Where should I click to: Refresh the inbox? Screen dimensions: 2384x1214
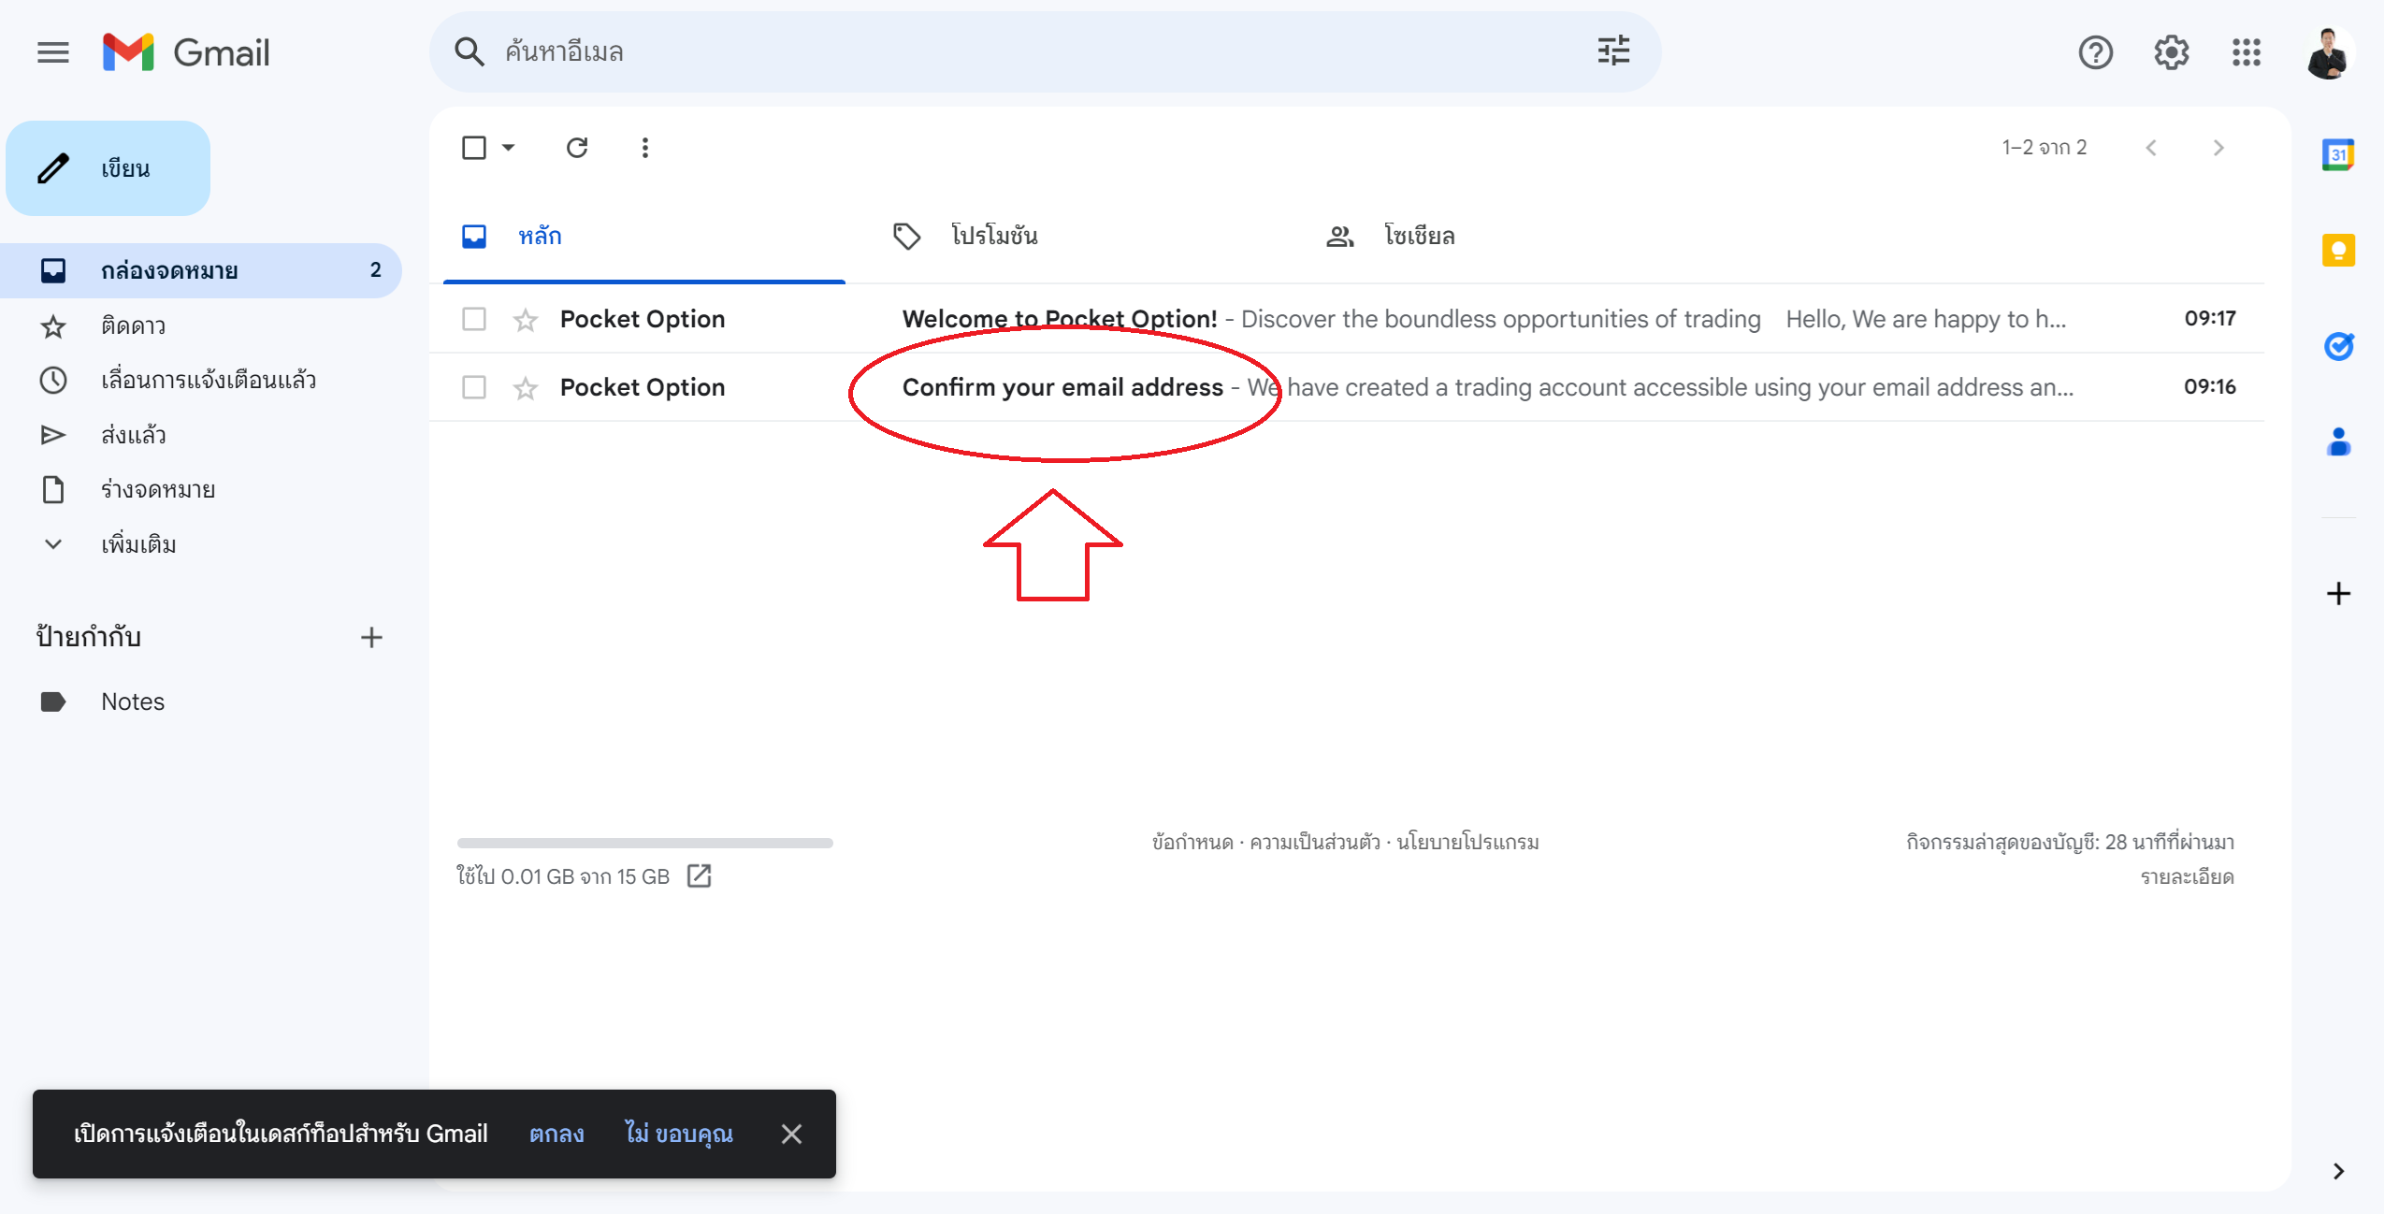click(577, 148)
